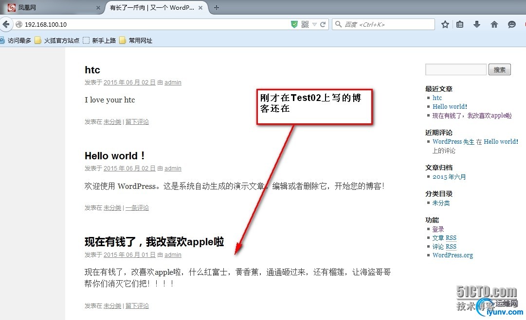
Task: Open htc in 最近文章 sidebar list
Action: point(437,98)
